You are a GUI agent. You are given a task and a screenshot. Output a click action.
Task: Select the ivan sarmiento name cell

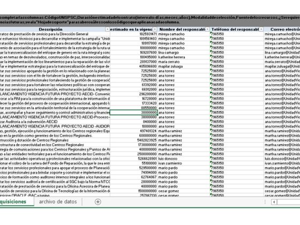(x=184, y=163)
